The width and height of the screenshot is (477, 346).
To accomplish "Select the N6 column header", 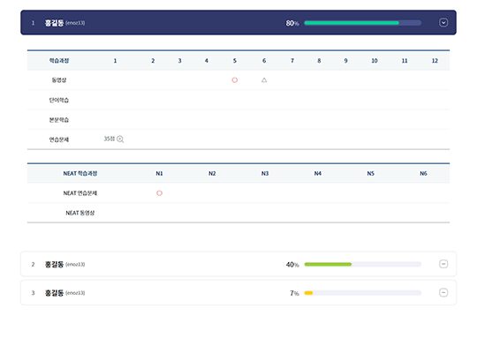I will pyautogui.click(x=423, y=173).
